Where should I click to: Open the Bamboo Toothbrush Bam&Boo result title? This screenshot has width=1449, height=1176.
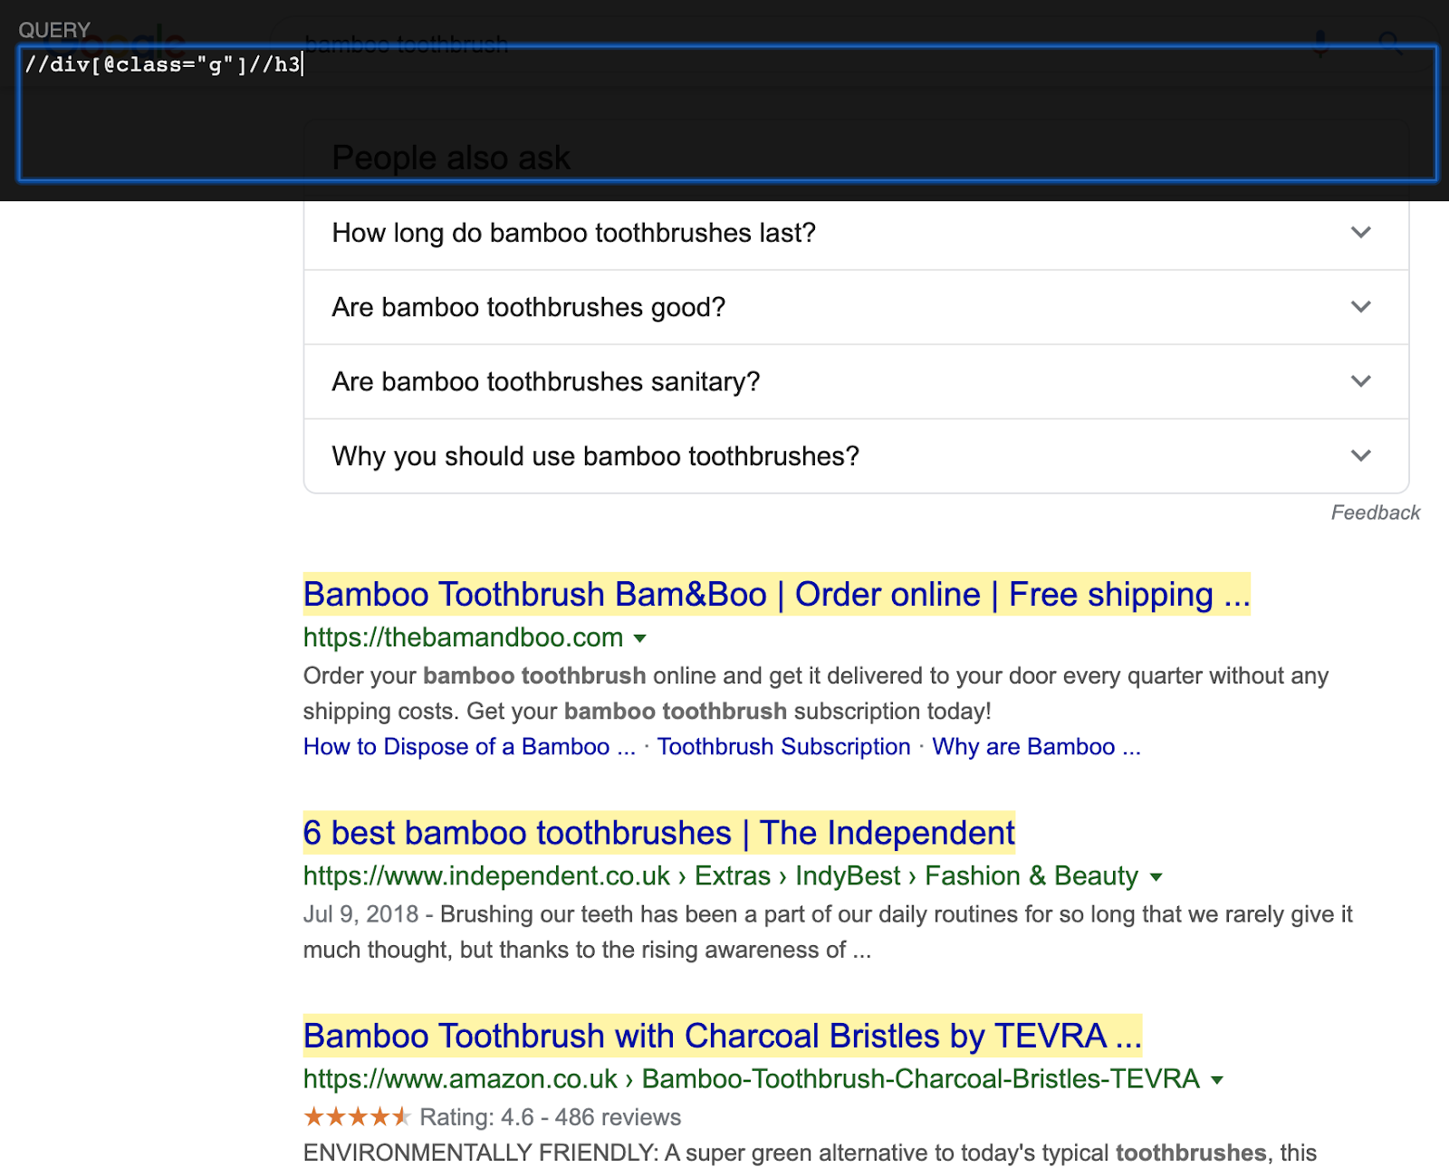(x=776, y=594)
